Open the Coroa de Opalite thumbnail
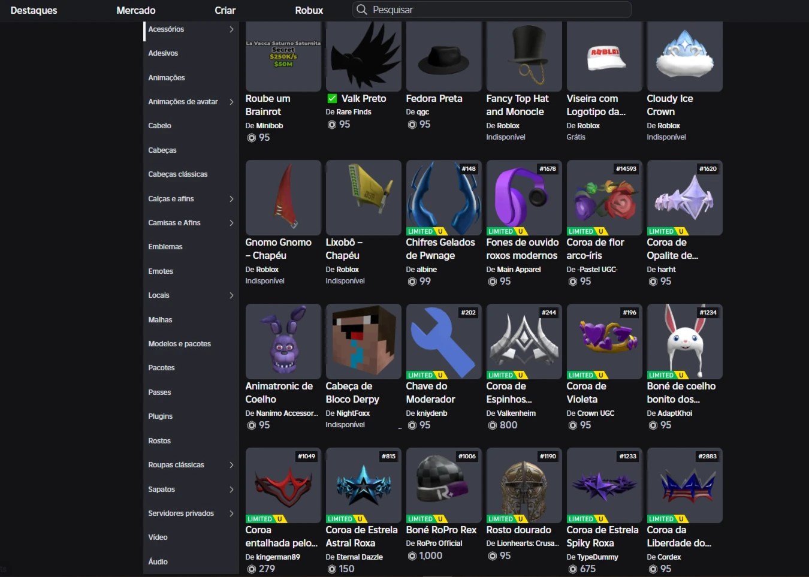The height and width of the screenshot is (577, 809). [x=685, y=198]
